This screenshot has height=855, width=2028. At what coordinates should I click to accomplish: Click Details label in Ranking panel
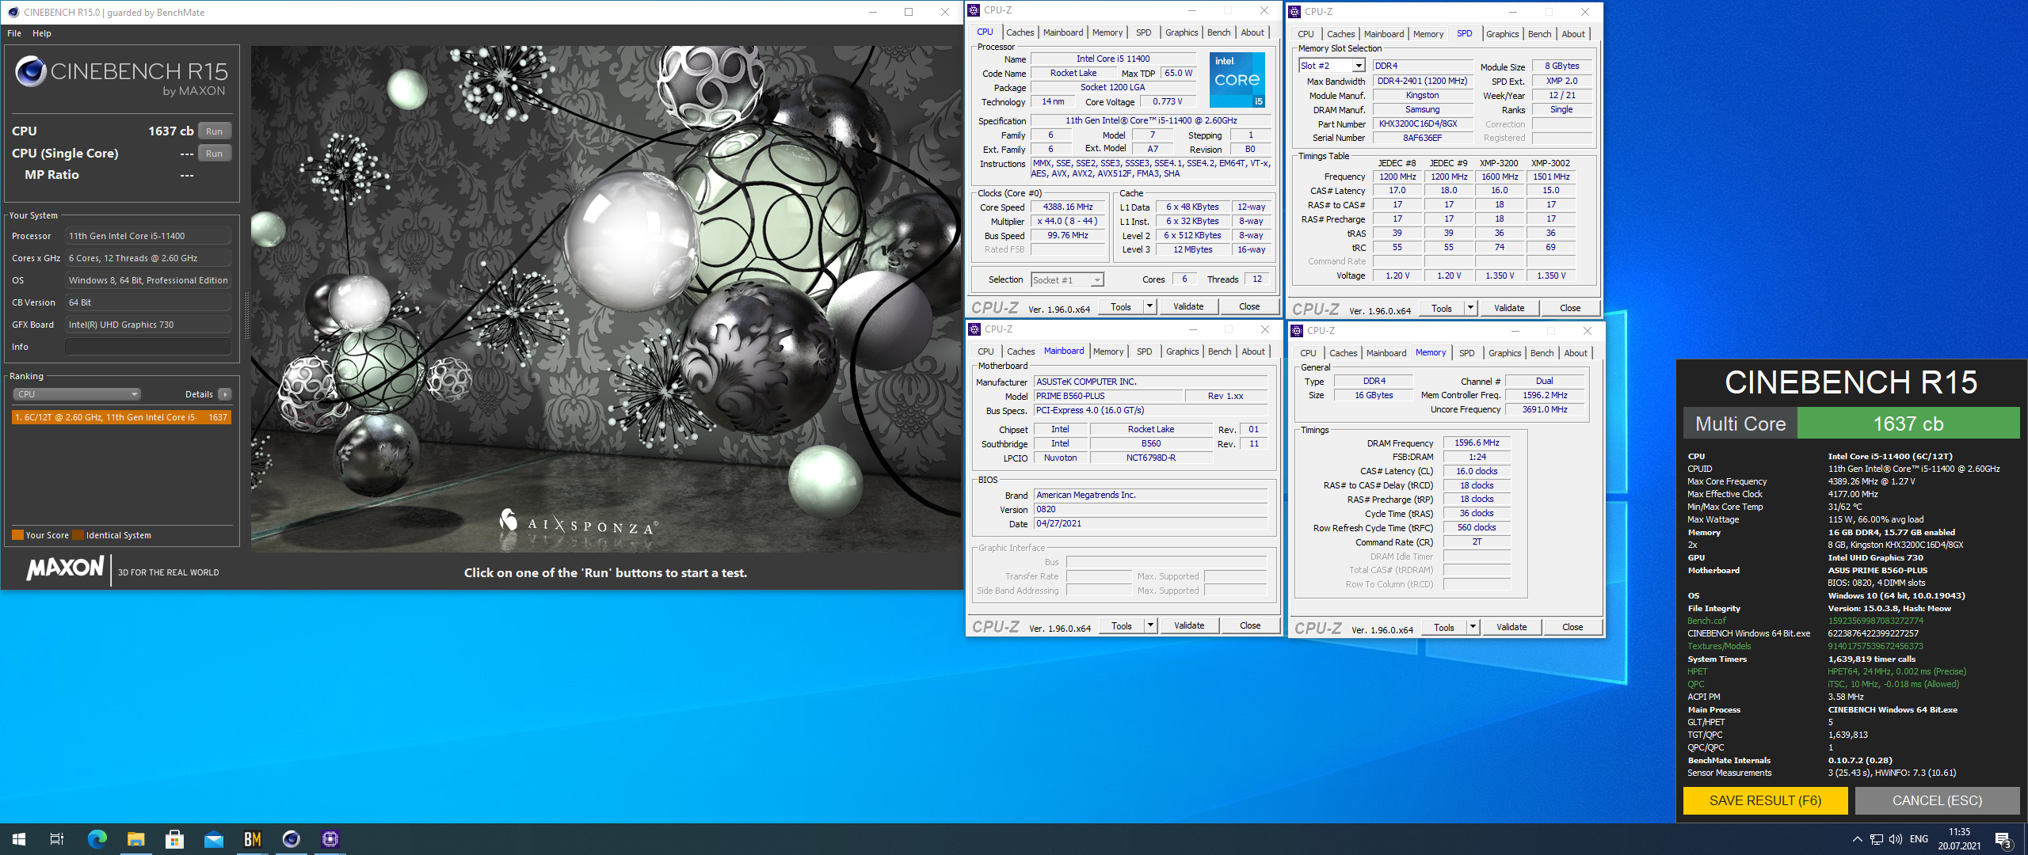pos(199,394)
